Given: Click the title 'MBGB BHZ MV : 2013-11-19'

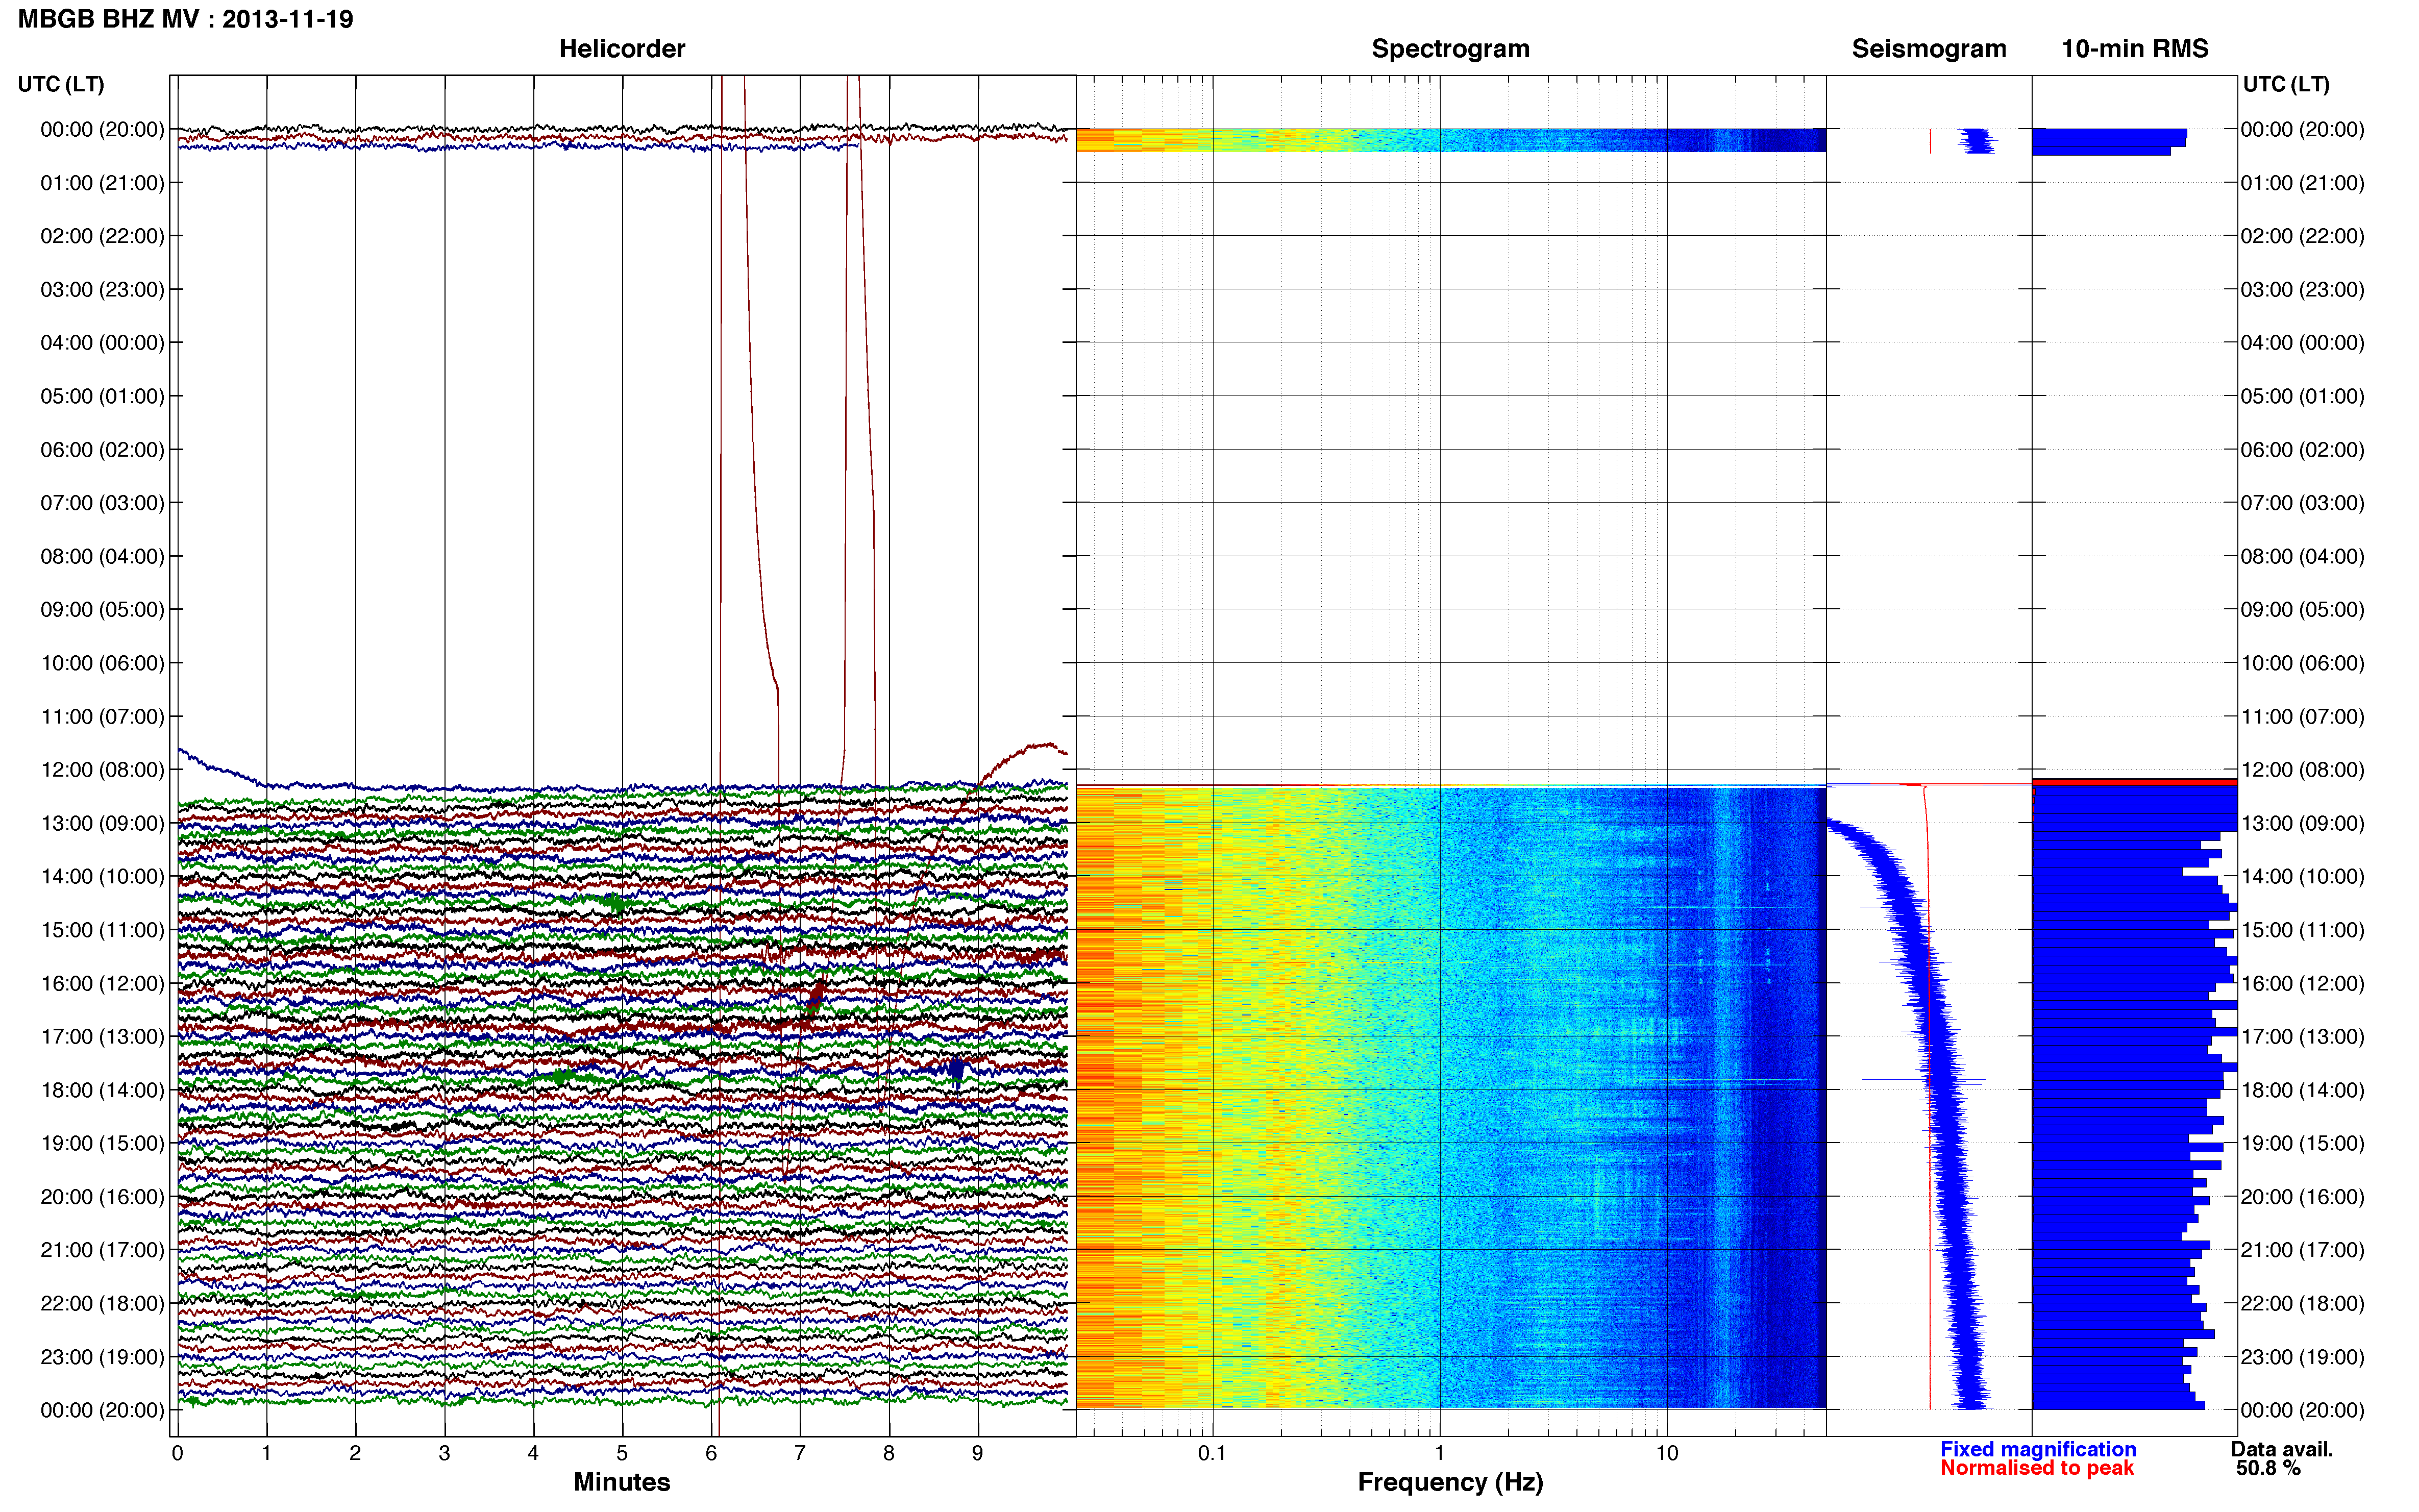Looking at the screenshot, I should (x=186, y=19).
